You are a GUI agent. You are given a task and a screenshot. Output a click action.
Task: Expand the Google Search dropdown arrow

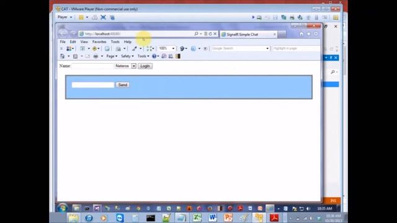pos(267,48)
